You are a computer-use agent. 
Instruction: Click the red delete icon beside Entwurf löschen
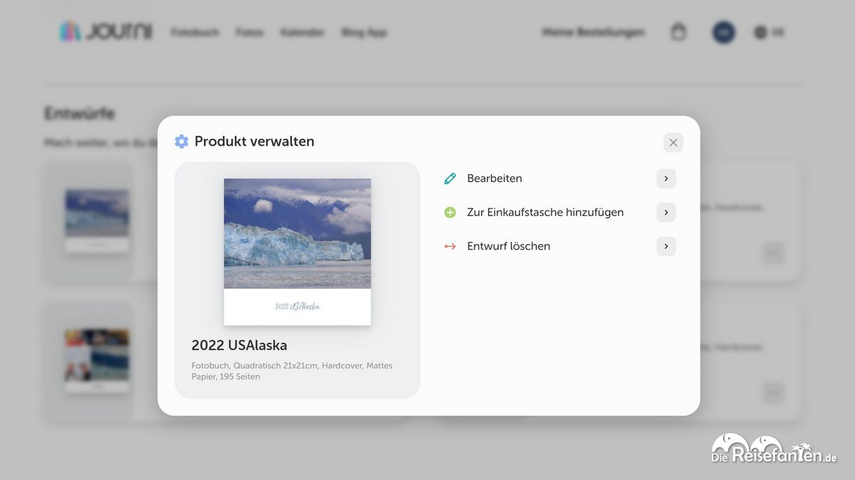coord(450,247)
